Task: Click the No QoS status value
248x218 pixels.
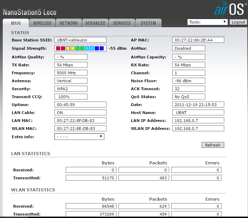Action: [189, 97]
